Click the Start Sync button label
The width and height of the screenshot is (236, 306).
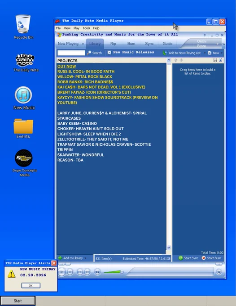pos(191,258)
